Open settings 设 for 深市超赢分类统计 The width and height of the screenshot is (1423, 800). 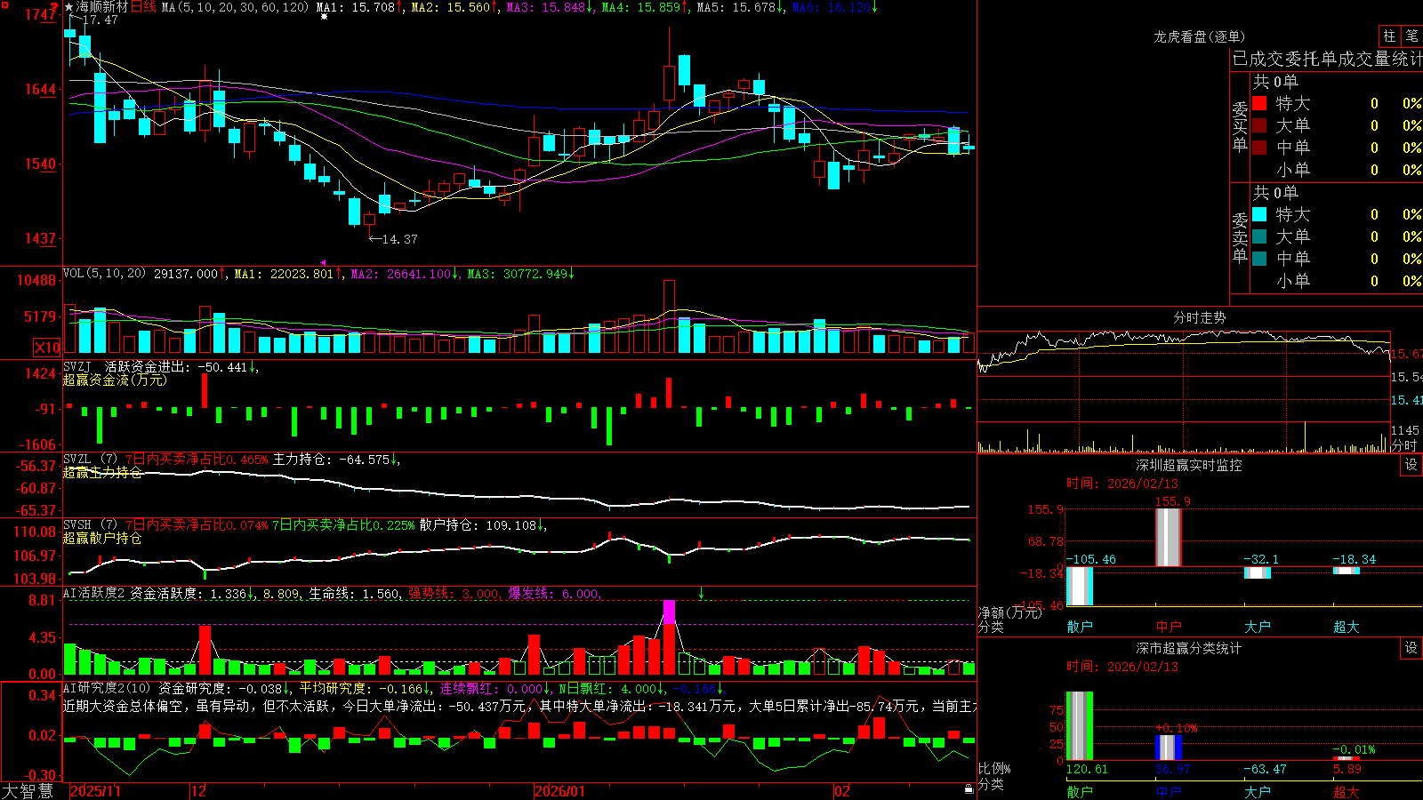point(1411,648)
